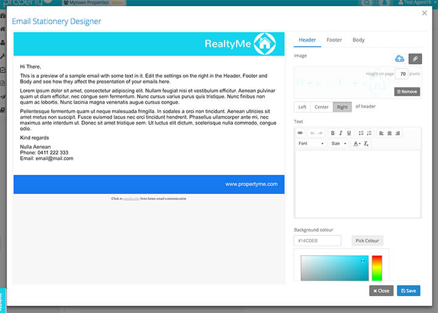This screenshot has width=438, height=313.
Task: Toggle bold formatting
Action: (x=332, y=133)
